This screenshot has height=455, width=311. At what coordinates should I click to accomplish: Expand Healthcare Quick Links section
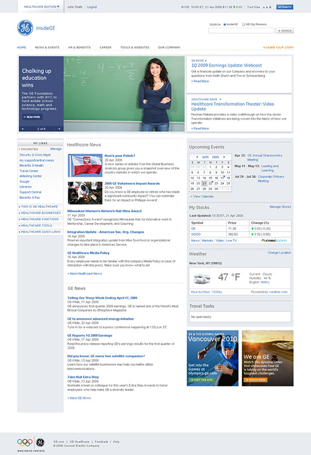coord(41,232)
